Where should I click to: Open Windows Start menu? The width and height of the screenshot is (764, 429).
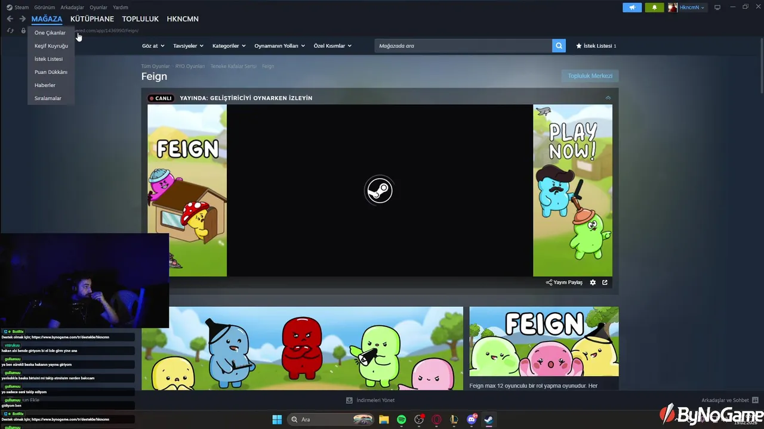(x=277, y=419)
